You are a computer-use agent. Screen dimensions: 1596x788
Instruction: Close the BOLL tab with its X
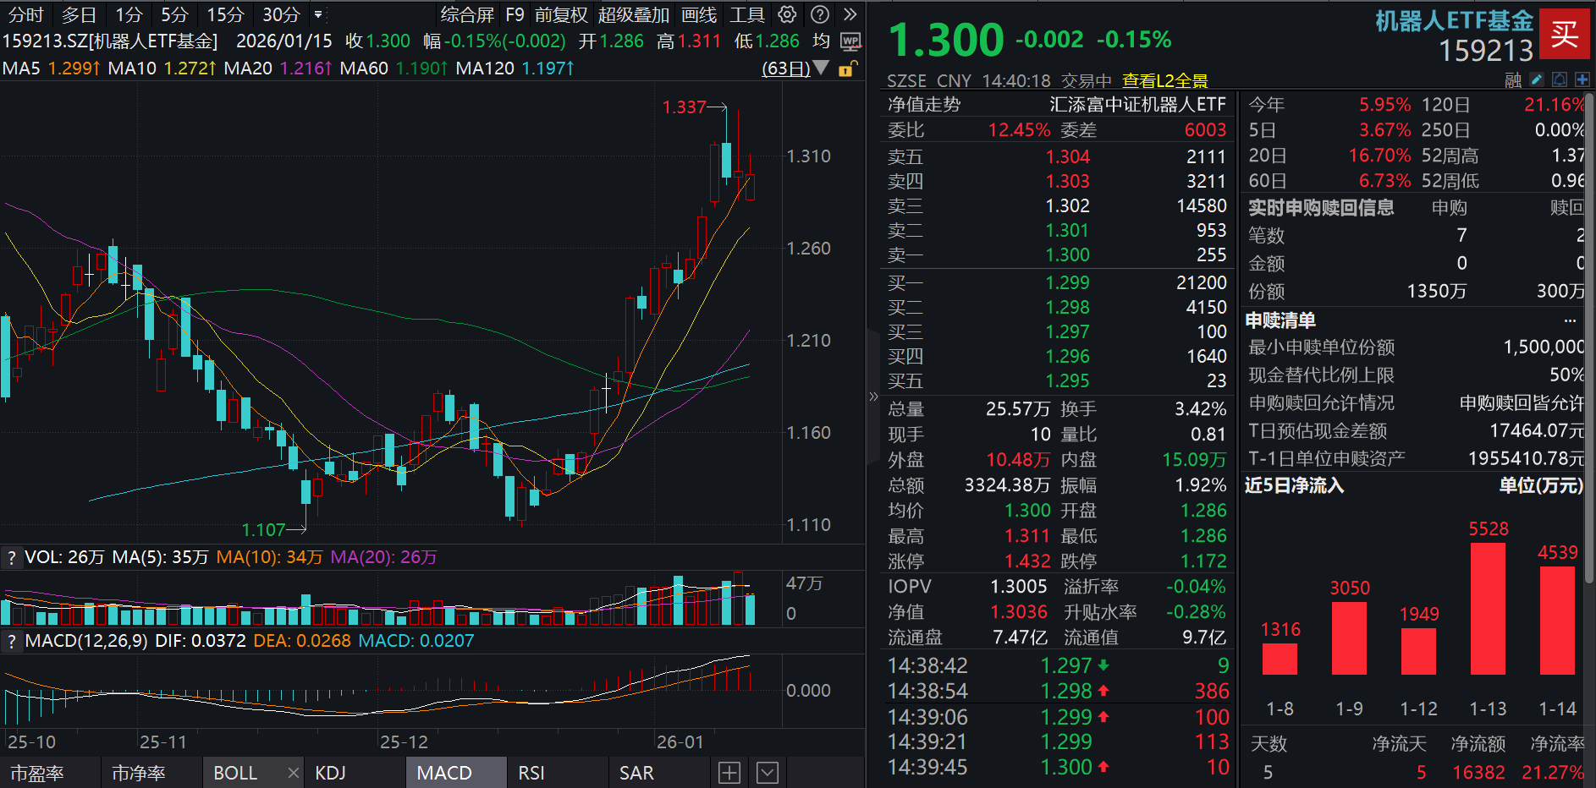click(293, 772)
